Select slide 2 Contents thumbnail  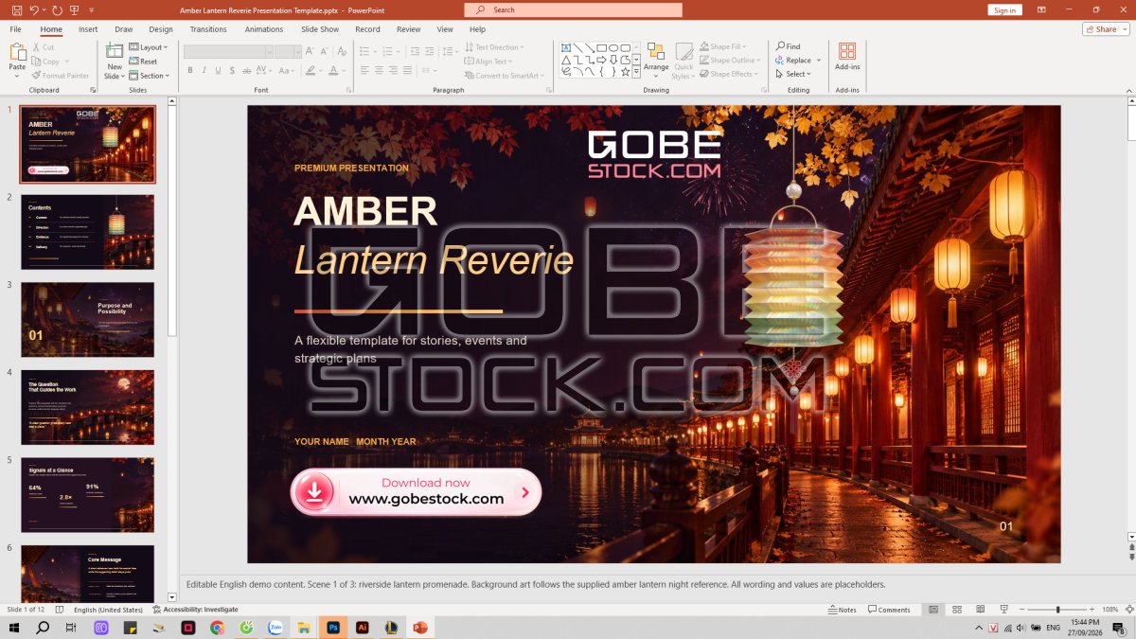coord(87,232)
